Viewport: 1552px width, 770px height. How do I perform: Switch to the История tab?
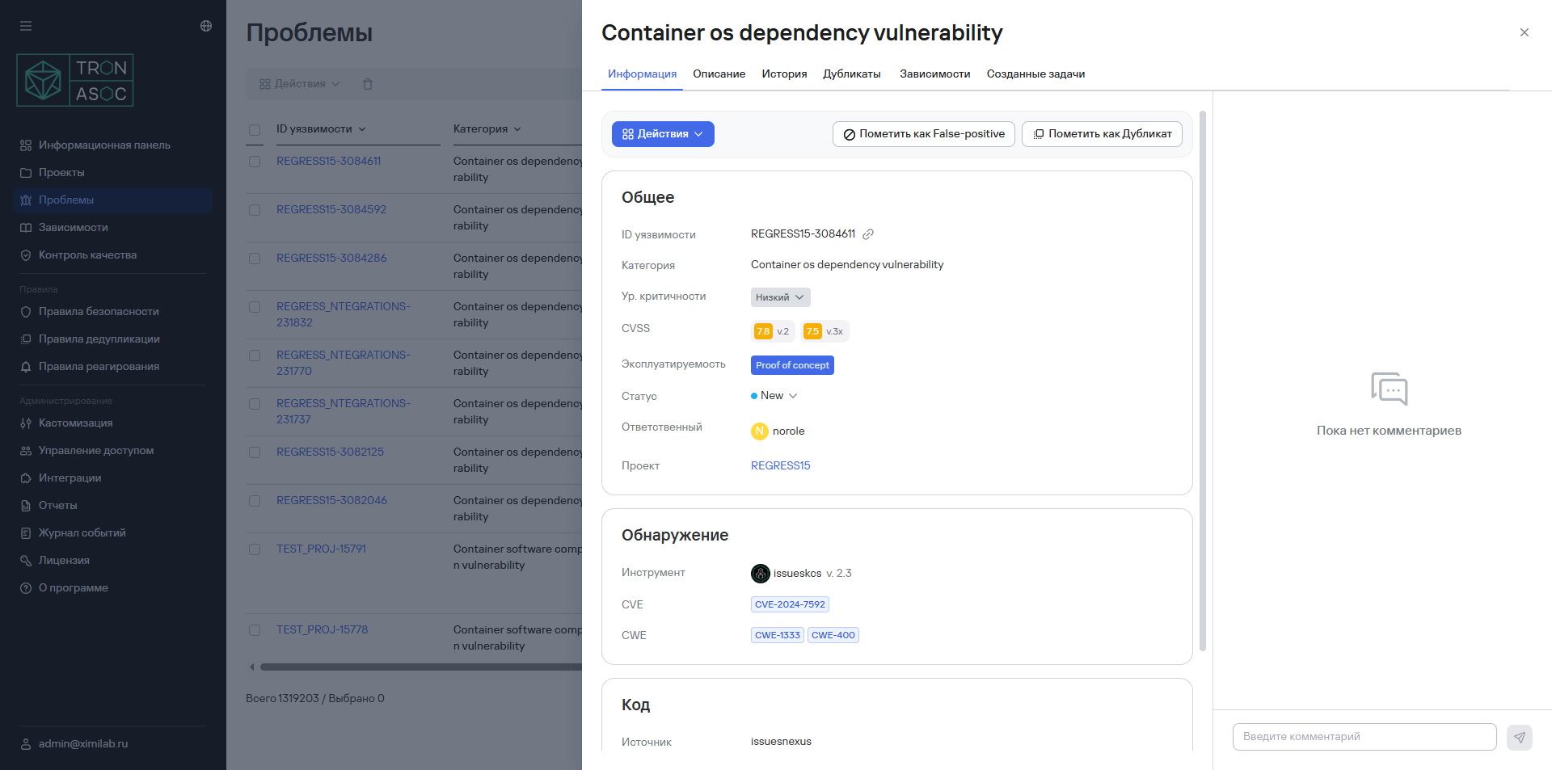point(784,74)
